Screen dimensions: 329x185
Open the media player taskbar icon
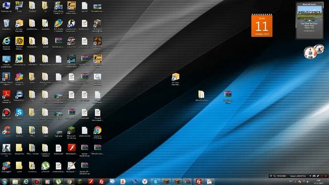click(47, 181)
